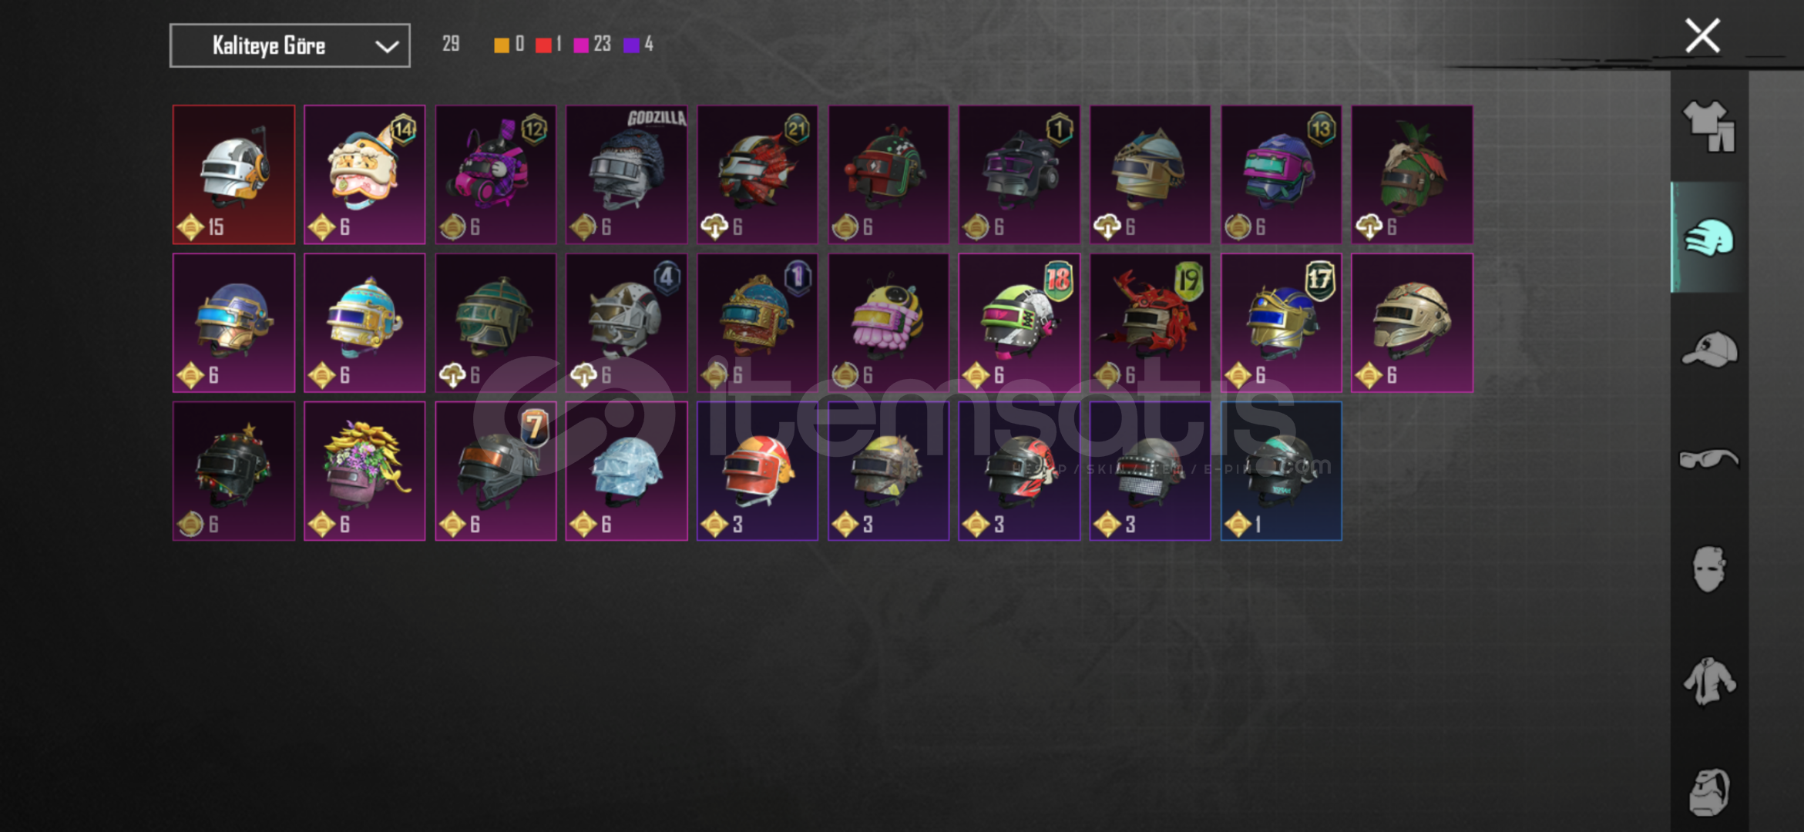
Task: Open the jacket category icon
Action: (x=1708, y=681)
